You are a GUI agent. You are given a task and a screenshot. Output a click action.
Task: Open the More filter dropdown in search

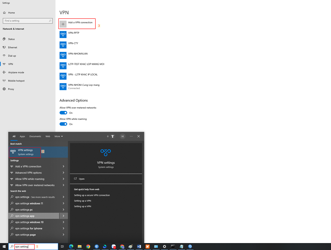pos(58,136)
